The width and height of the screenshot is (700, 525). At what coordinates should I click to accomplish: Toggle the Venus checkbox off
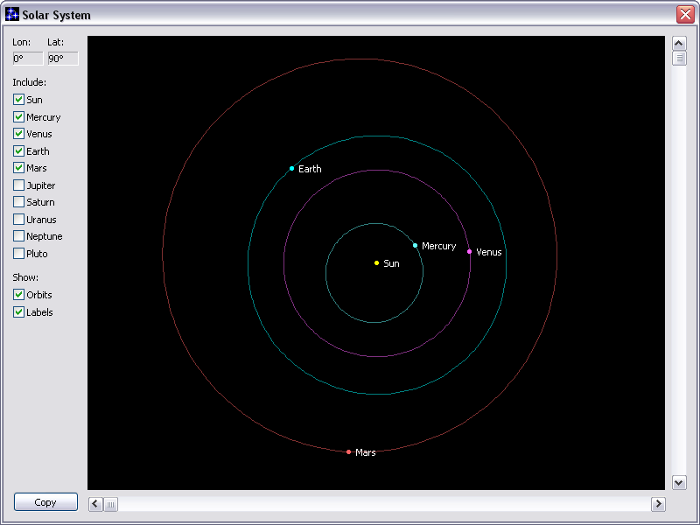click(x=18, y=134)
